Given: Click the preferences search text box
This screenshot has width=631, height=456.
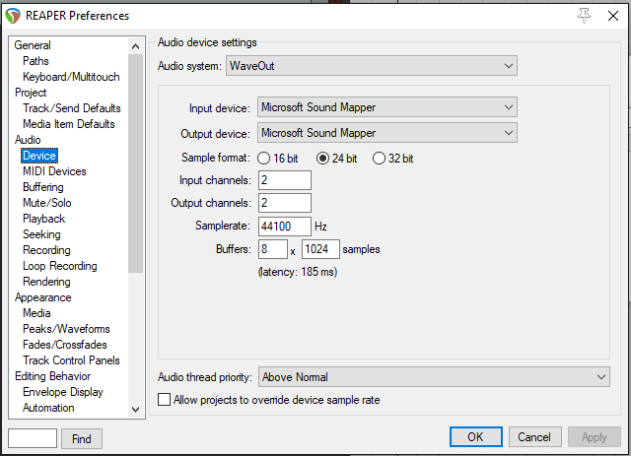Looking at the screenshot, I should (32, 438).
